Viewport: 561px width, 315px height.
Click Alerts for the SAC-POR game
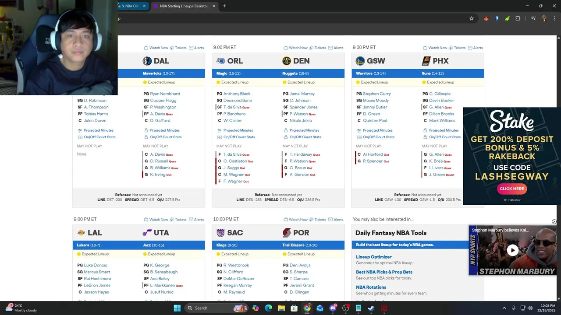336,220
